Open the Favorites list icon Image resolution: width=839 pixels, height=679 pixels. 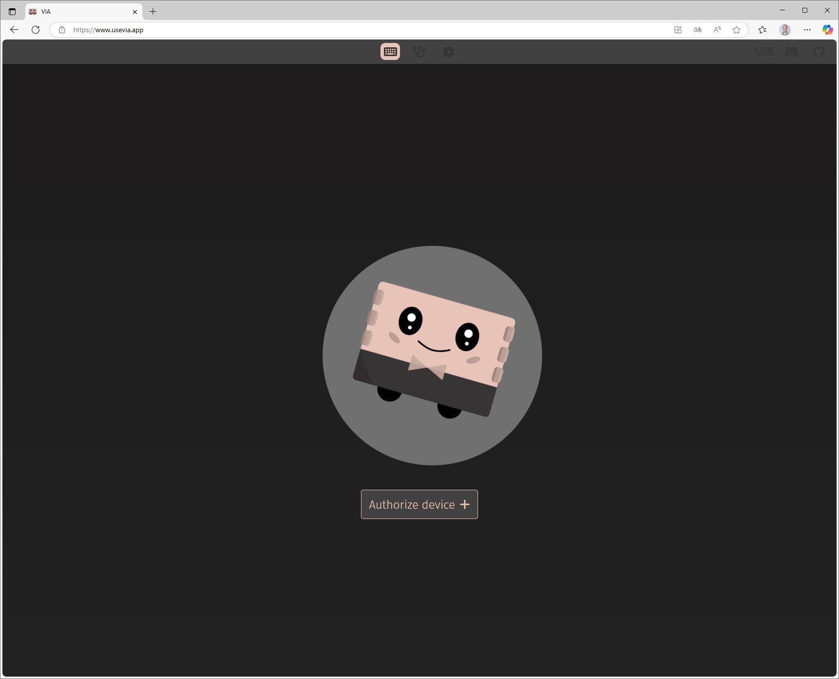point(762,30)
